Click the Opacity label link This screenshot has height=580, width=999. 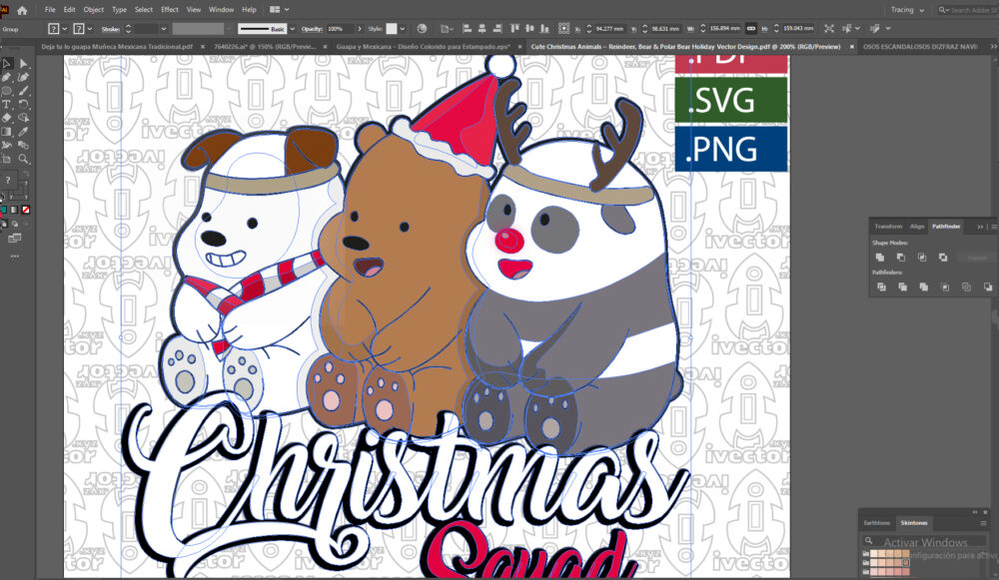[312, 29]
